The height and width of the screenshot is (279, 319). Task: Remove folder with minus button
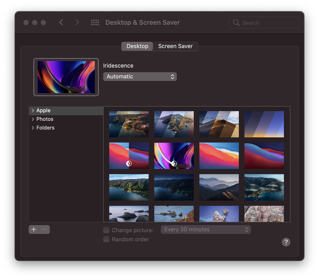coord(45,230)
